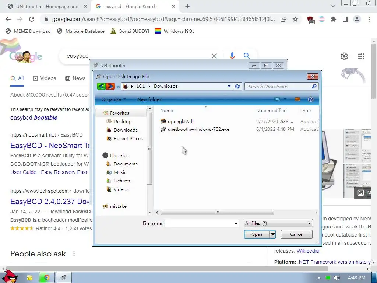This screenshot has height=283, width=377.
Task: Open the Chrome three-dot menu
Action: pos(369,19)
